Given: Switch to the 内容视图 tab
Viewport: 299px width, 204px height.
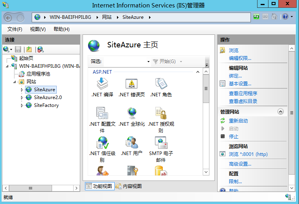Looking at the screenshot, I should (129, 186).
